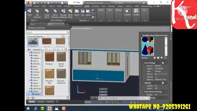Expand the Stone material category
197x111 pixels.
click(30, 80)
